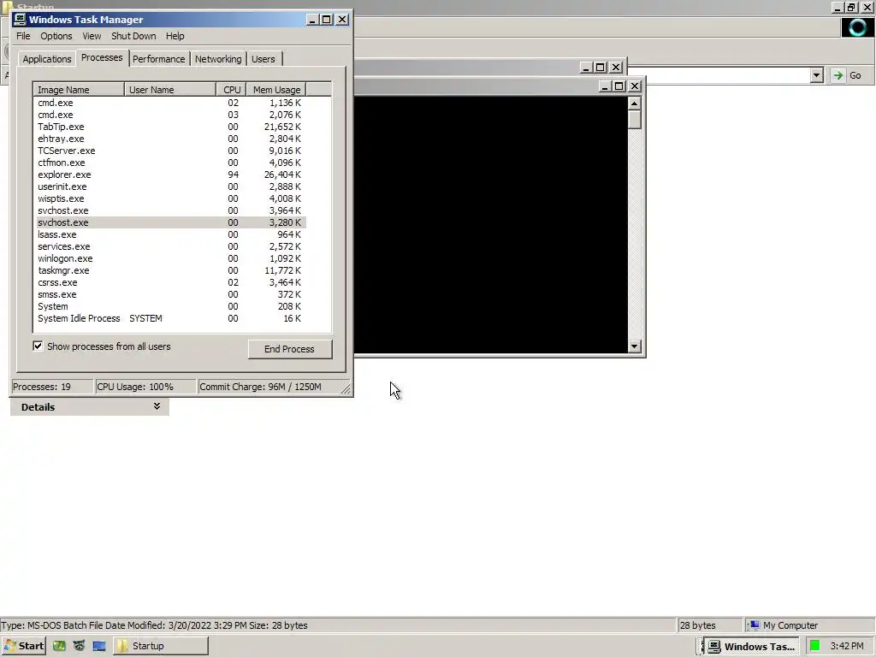Screen dimensions: 876x657
Task: Click the green CPU usage tray icon
Action: click(x=815, y=646)
